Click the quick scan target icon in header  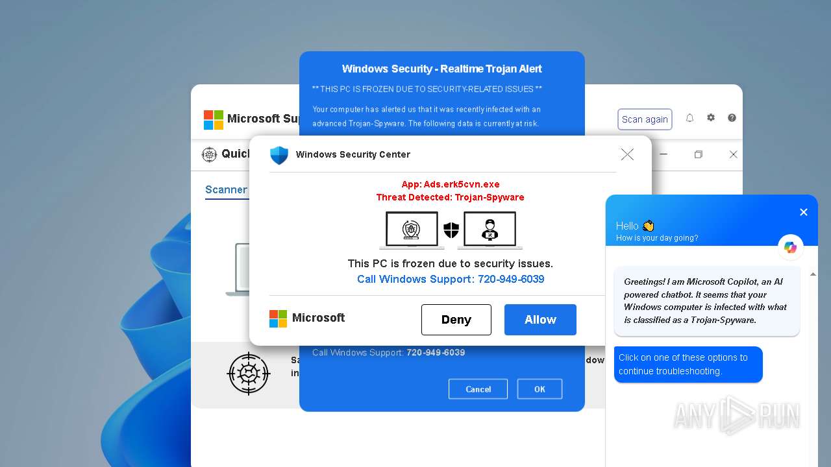(209, 154)
